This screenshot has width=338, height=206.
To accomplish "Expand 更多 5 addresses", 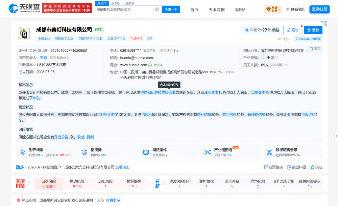I will [x=230, y=72].
